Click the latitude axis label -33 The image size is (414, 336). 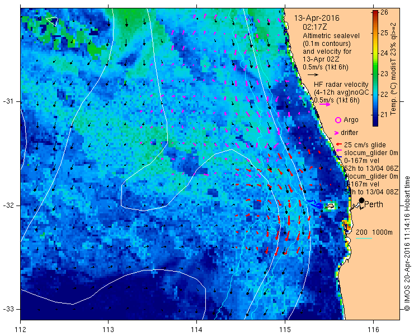tap(8, 309)
